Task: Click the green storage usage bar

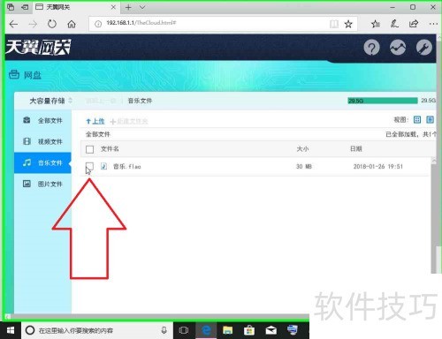Action: [383, 101]
